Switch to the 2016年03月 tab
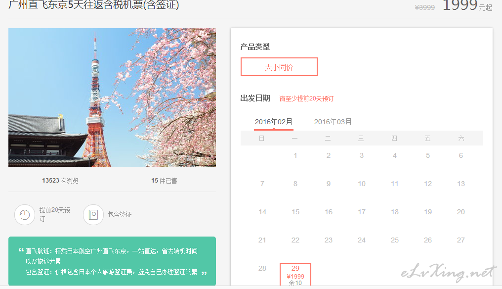Screen dimensions: 502x289 pyautogui.click(x=333, y=122)
